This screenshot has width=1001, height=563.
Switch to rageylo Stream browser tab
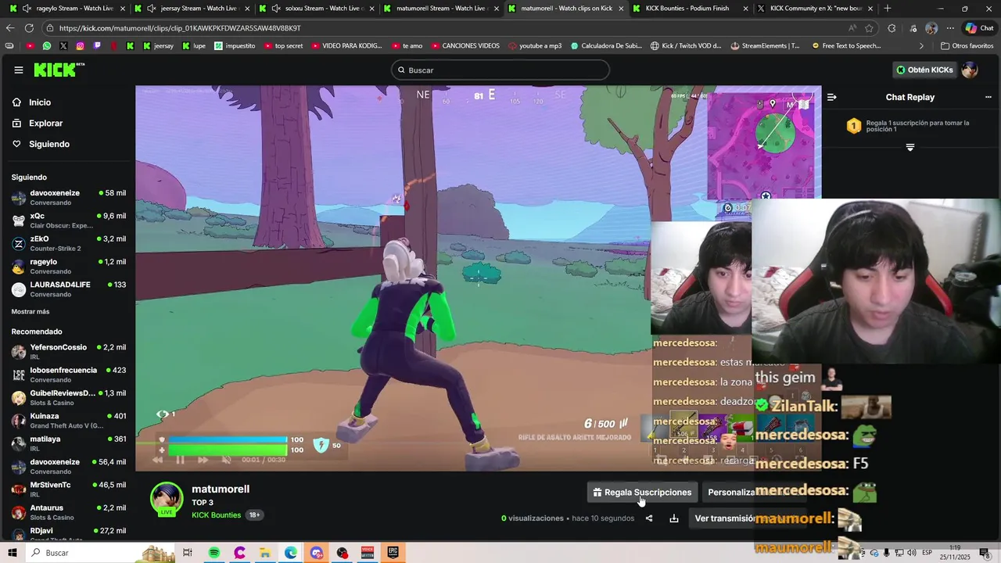pyautogui.click(x=68, y=9)
